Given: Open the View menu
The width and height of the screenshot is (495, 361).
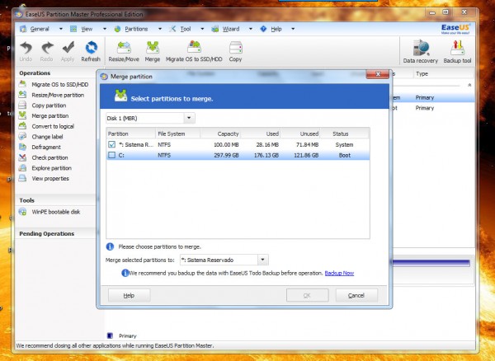Looking at the screenshot, I should (x=87, y=29).
